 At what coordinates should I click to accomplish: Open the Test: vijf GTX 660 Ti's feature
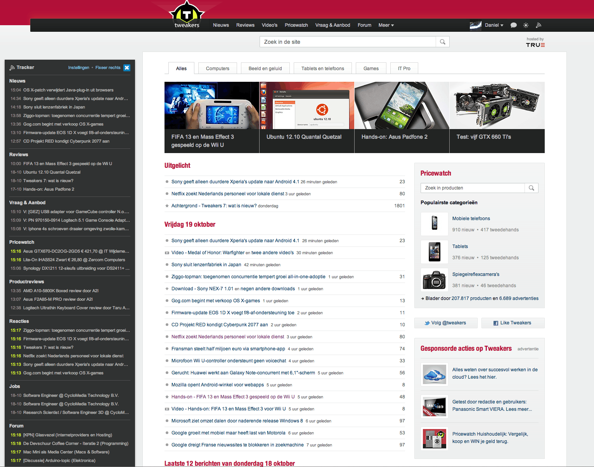[x=497, y=117]
